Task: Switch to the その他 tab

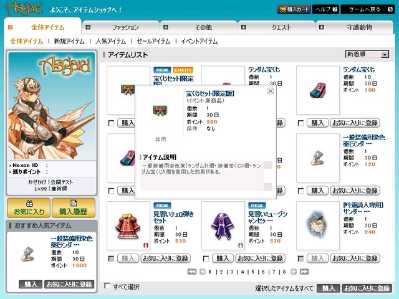Action: tap(199, 27)
